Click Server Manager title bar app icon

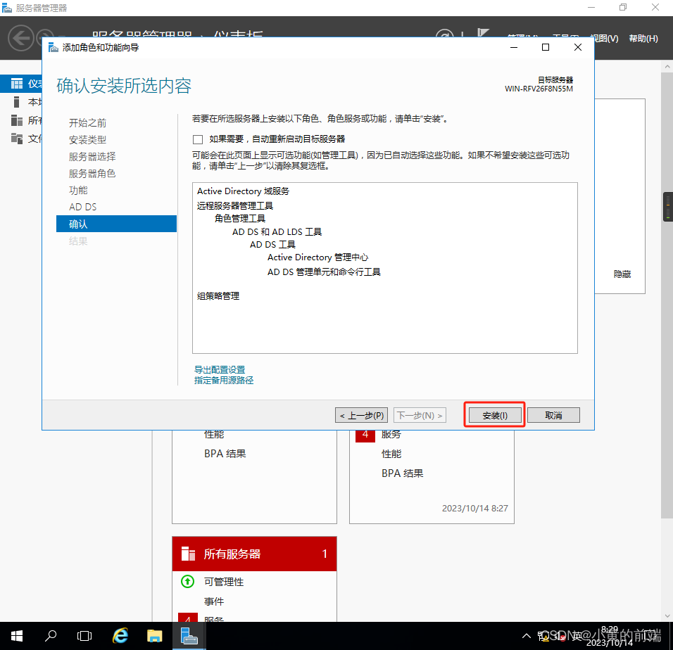point(7,8)
